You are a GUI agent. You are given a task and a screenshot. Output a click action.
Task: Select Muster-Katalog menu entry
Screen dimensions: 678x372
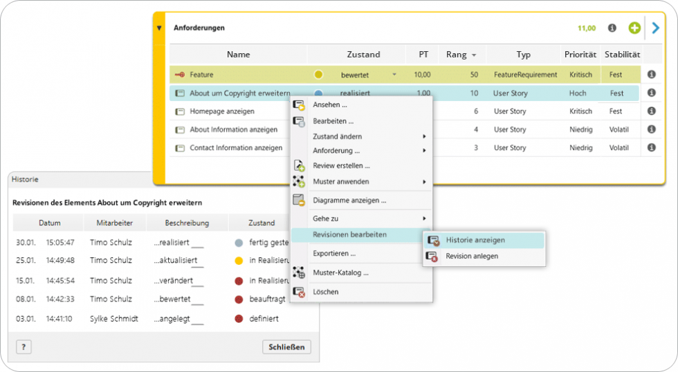pos(340,273)
